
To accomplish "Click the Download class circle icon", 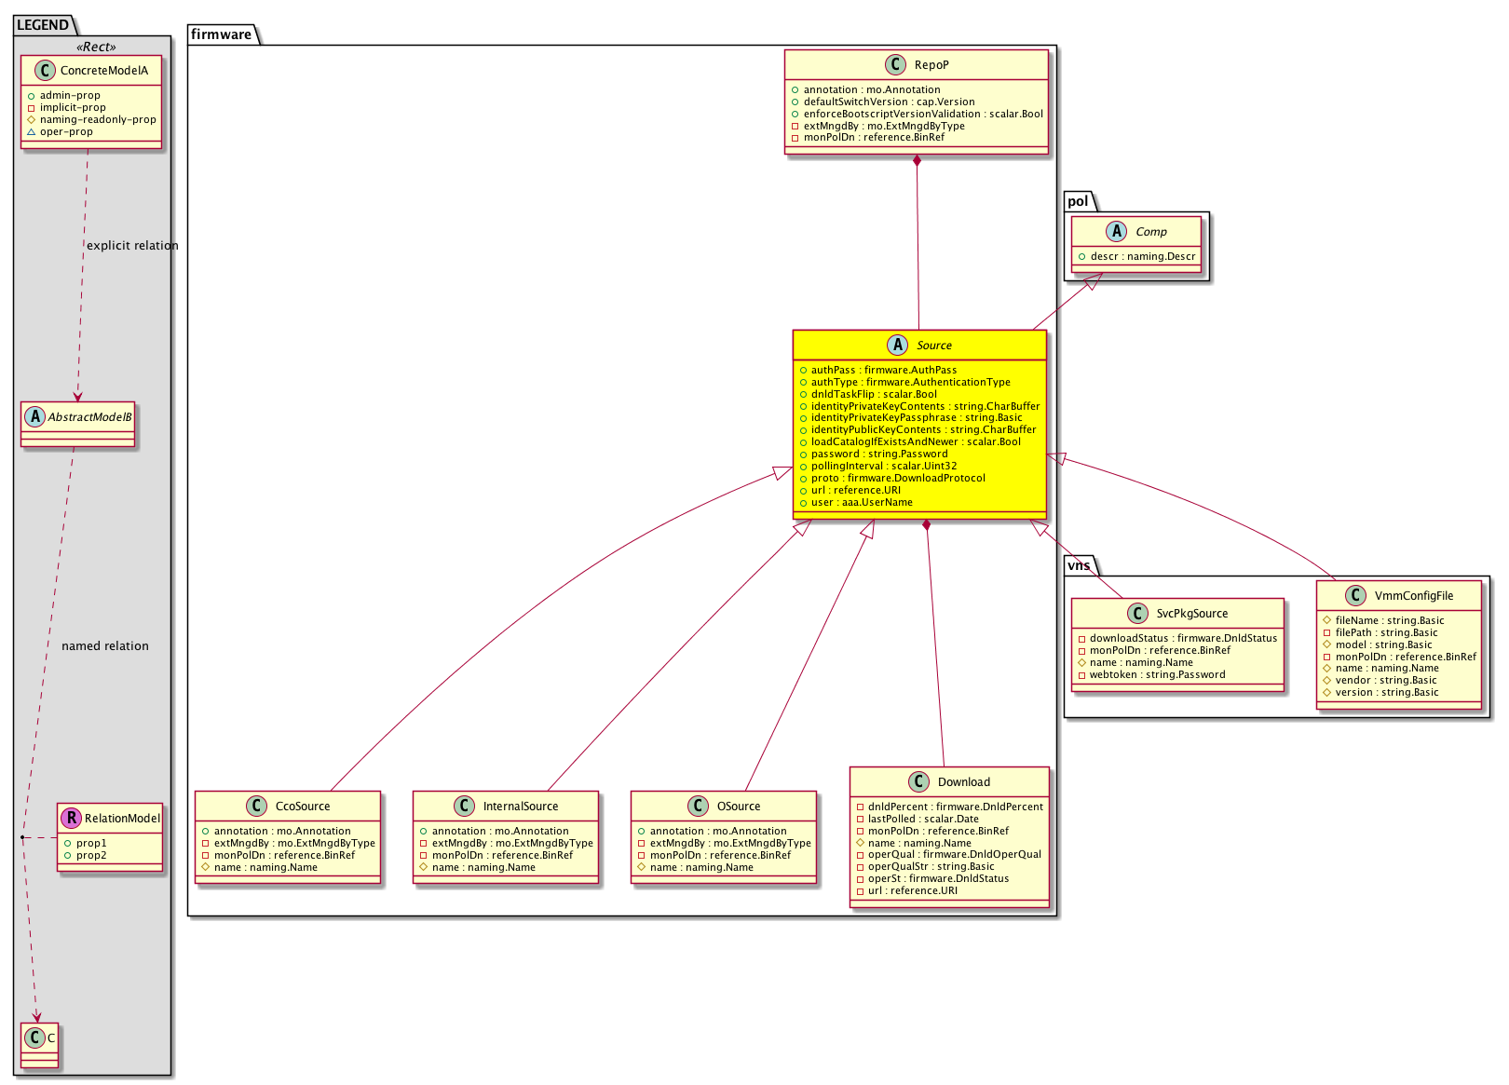I will (918, 781).
